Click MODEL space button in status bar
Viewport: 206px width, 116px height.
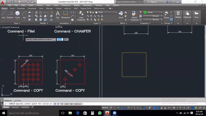105,108
